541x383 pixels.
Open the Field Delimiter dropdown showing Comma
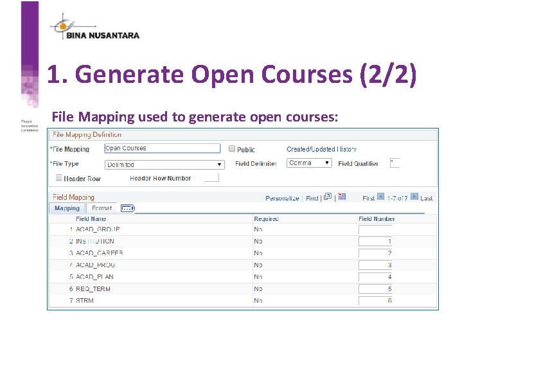pyautogui.click(x=309, y=163)
